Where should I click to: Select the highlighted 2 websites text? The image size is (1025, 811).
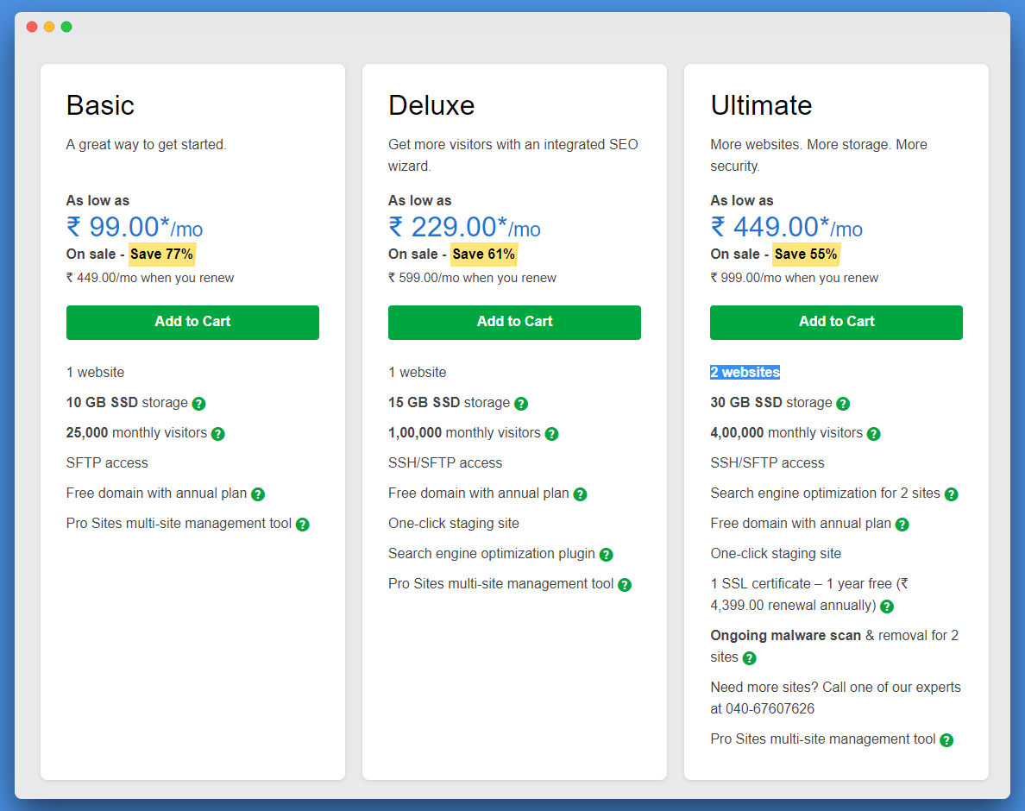tap(745, 372)
